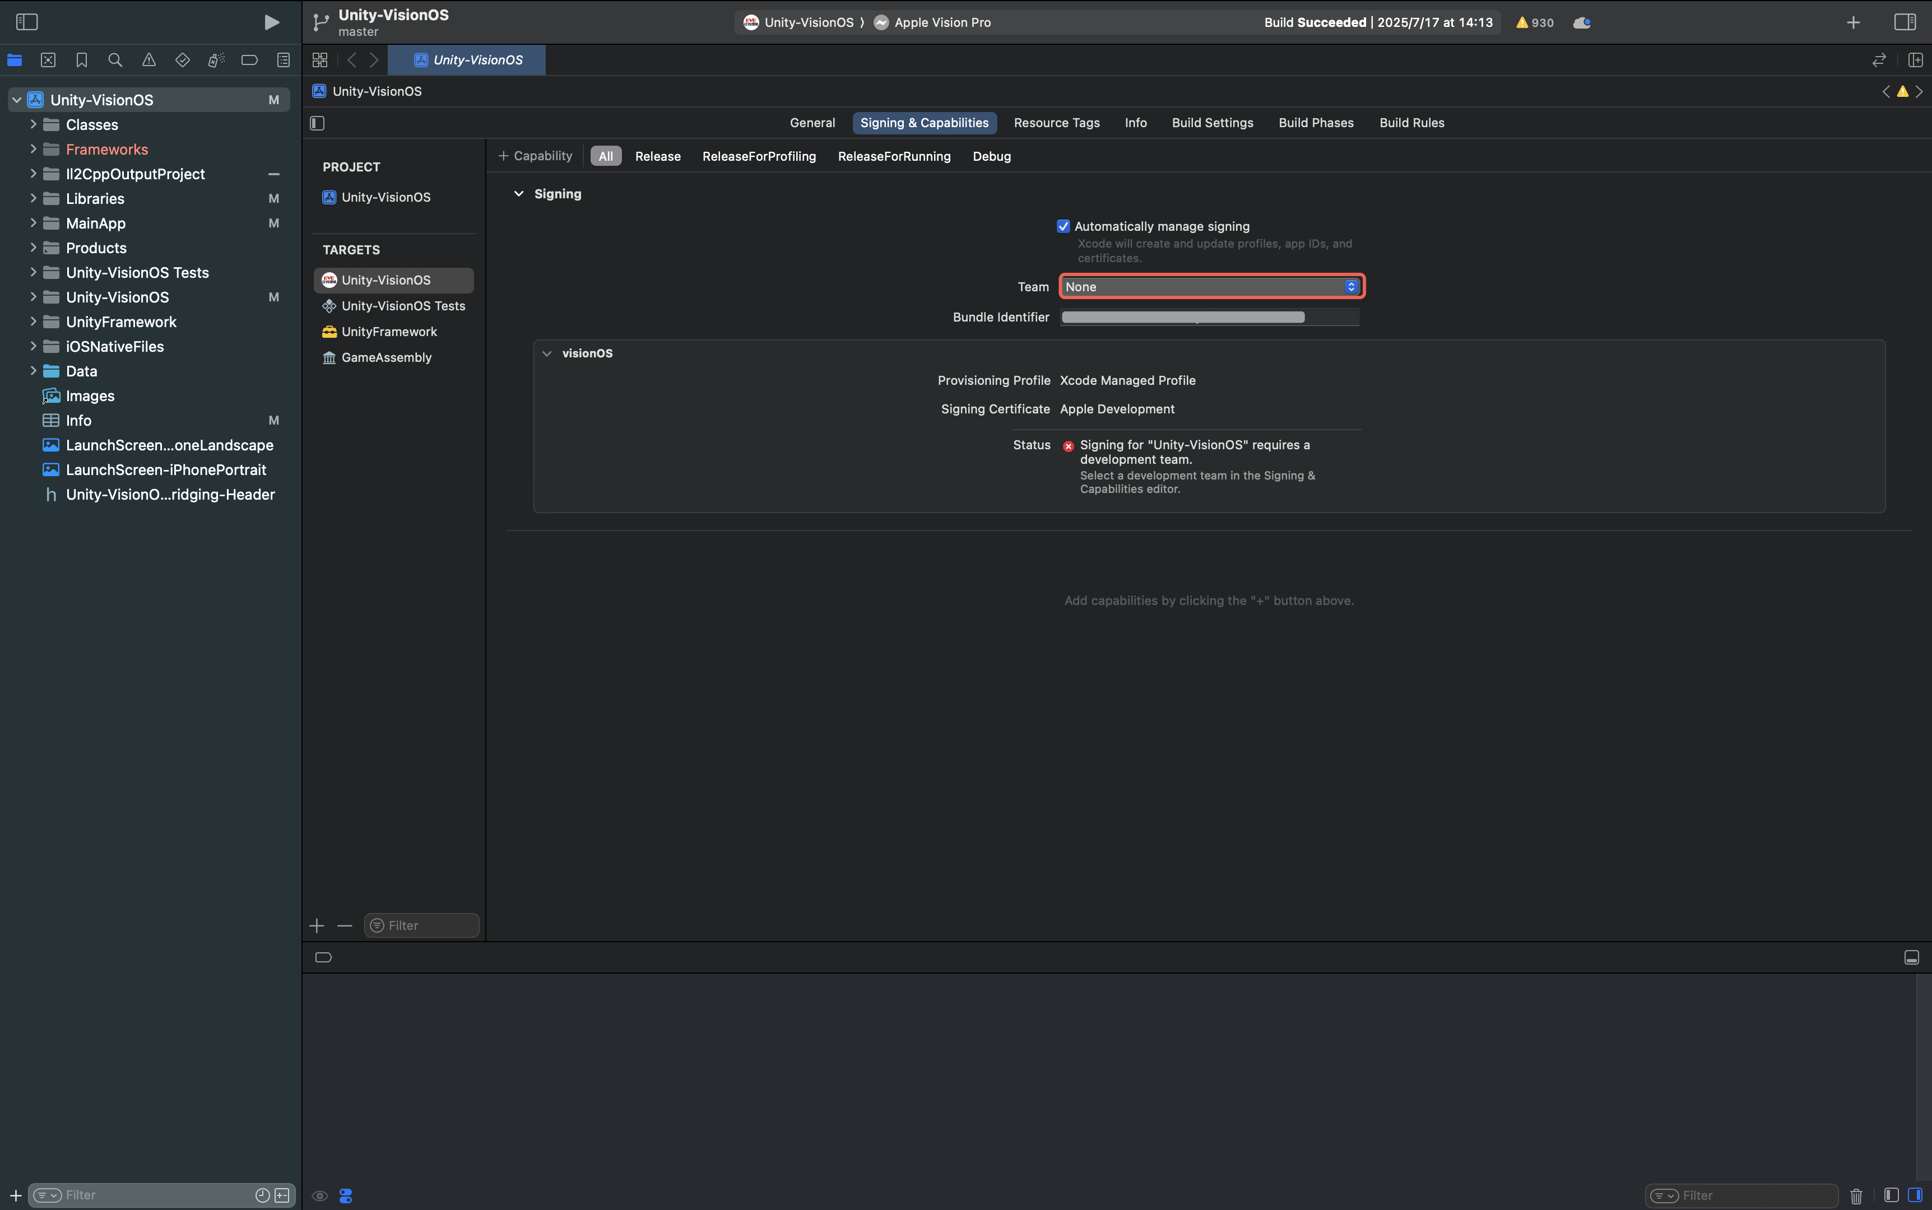Screen dimensions: 1932x1210
Task: Select the GameAssembly target
Action: click(394, 358)
